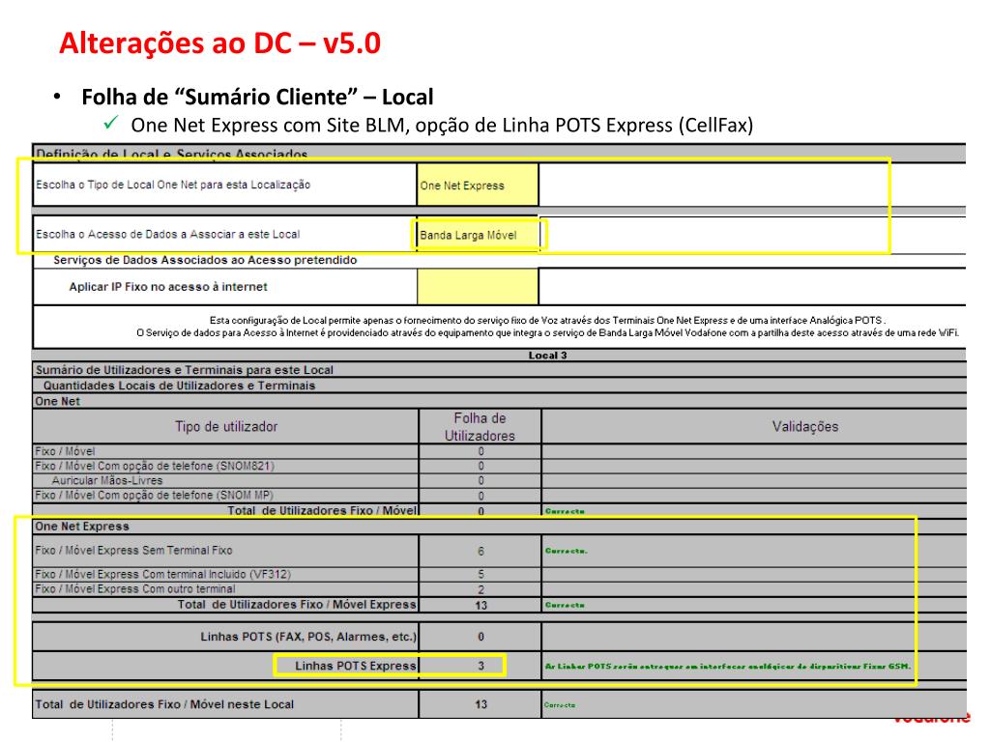
Task: Select the value cell for 'Fixo / Móvel' row
Action: 480,451
